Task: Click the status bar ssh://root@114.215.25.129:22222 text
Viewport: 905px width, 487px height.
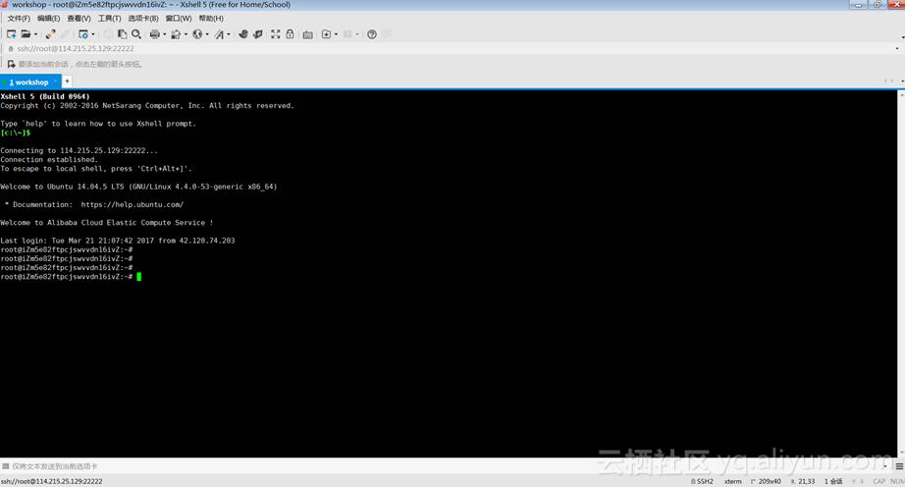Action: (51, 481)
